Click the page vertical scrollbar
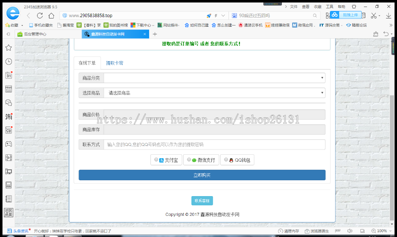This screenshot has width=397, height=237. [392, 158]
